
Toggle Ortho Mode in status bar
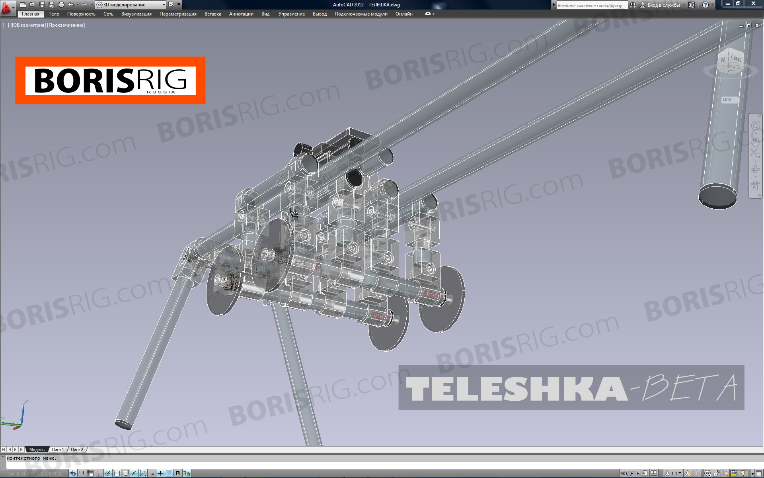[99, 473]
